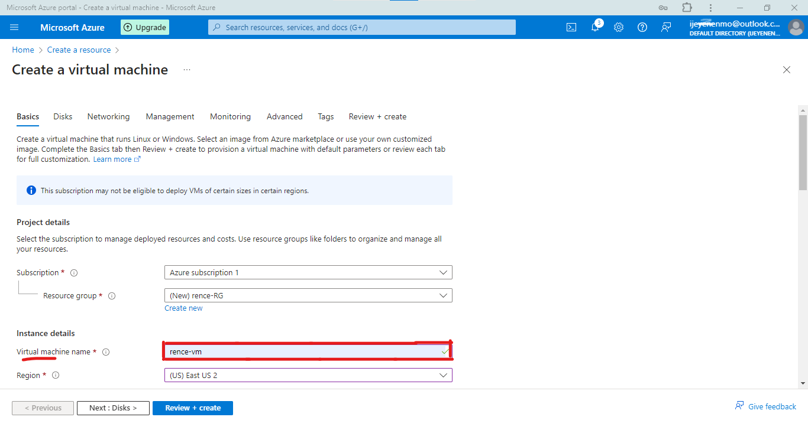Image resolution: width=808 pixels, height=430 pixels.
Task: Click the Microsoft Azure logo text
Action: click(72, 28)
